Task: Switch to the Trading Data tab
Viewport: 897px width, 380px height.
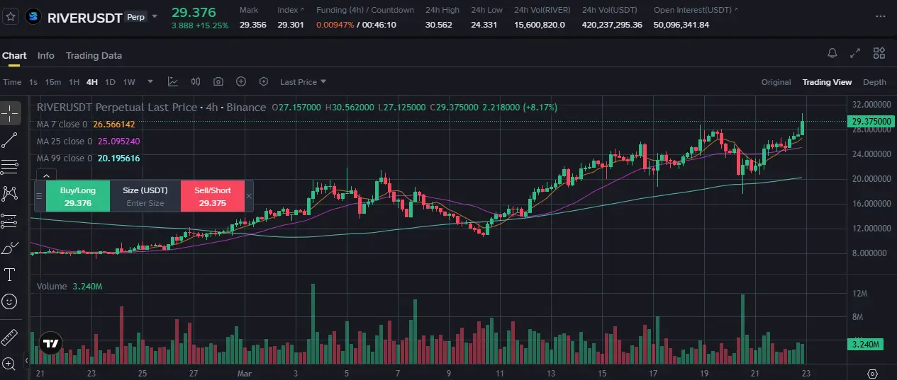Action: (x=94, y=55)
